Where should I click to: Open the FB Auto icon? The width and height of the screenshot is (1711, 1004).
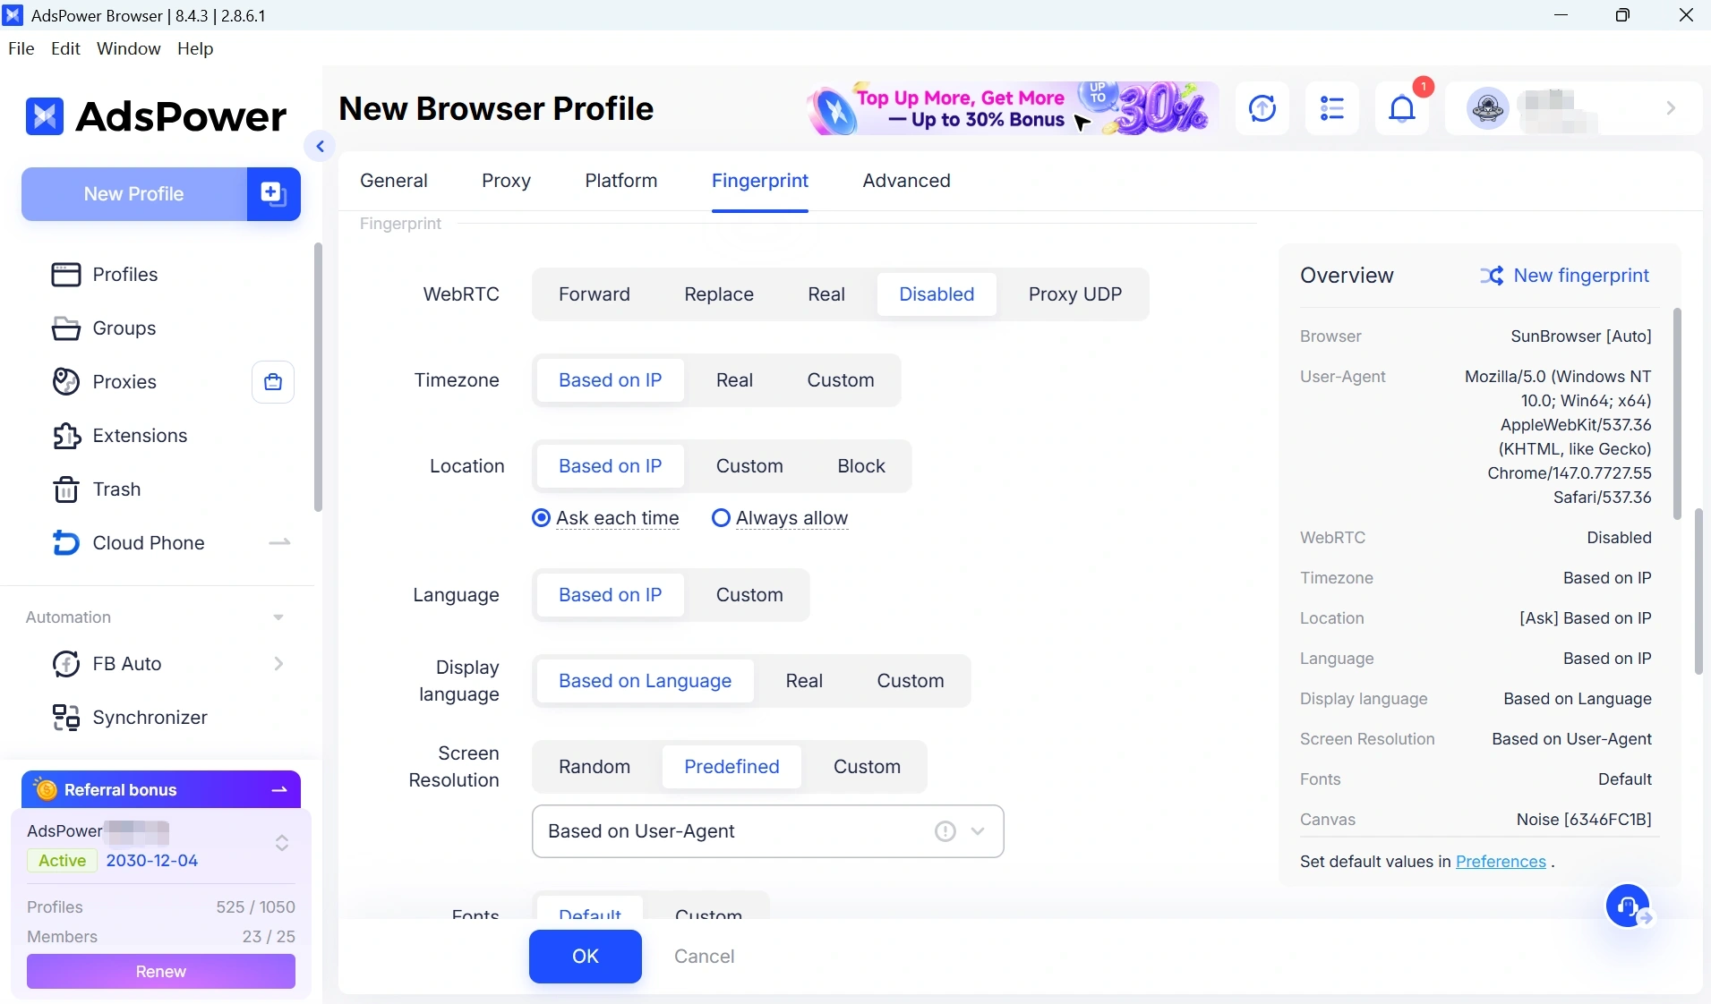66,664
